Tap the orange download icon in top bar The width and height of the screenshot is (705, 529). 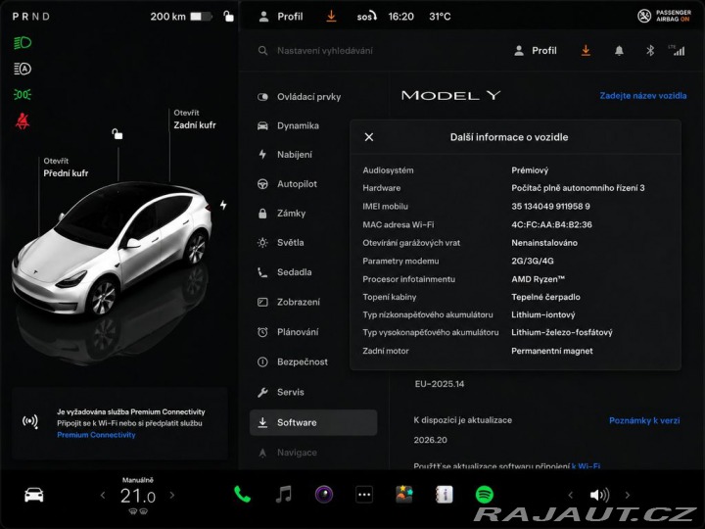pos(331,17)
